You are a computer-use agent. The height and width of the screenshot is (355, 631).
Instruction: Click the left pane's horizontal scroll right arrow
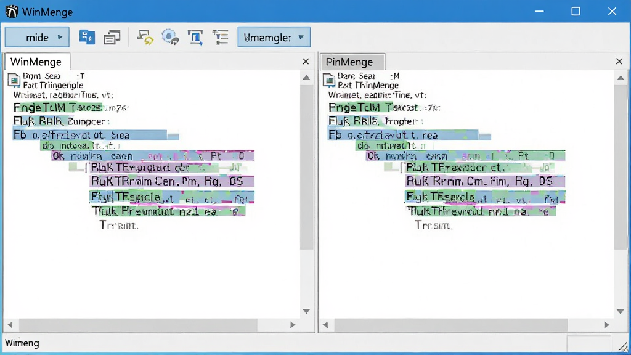[293, 325]
